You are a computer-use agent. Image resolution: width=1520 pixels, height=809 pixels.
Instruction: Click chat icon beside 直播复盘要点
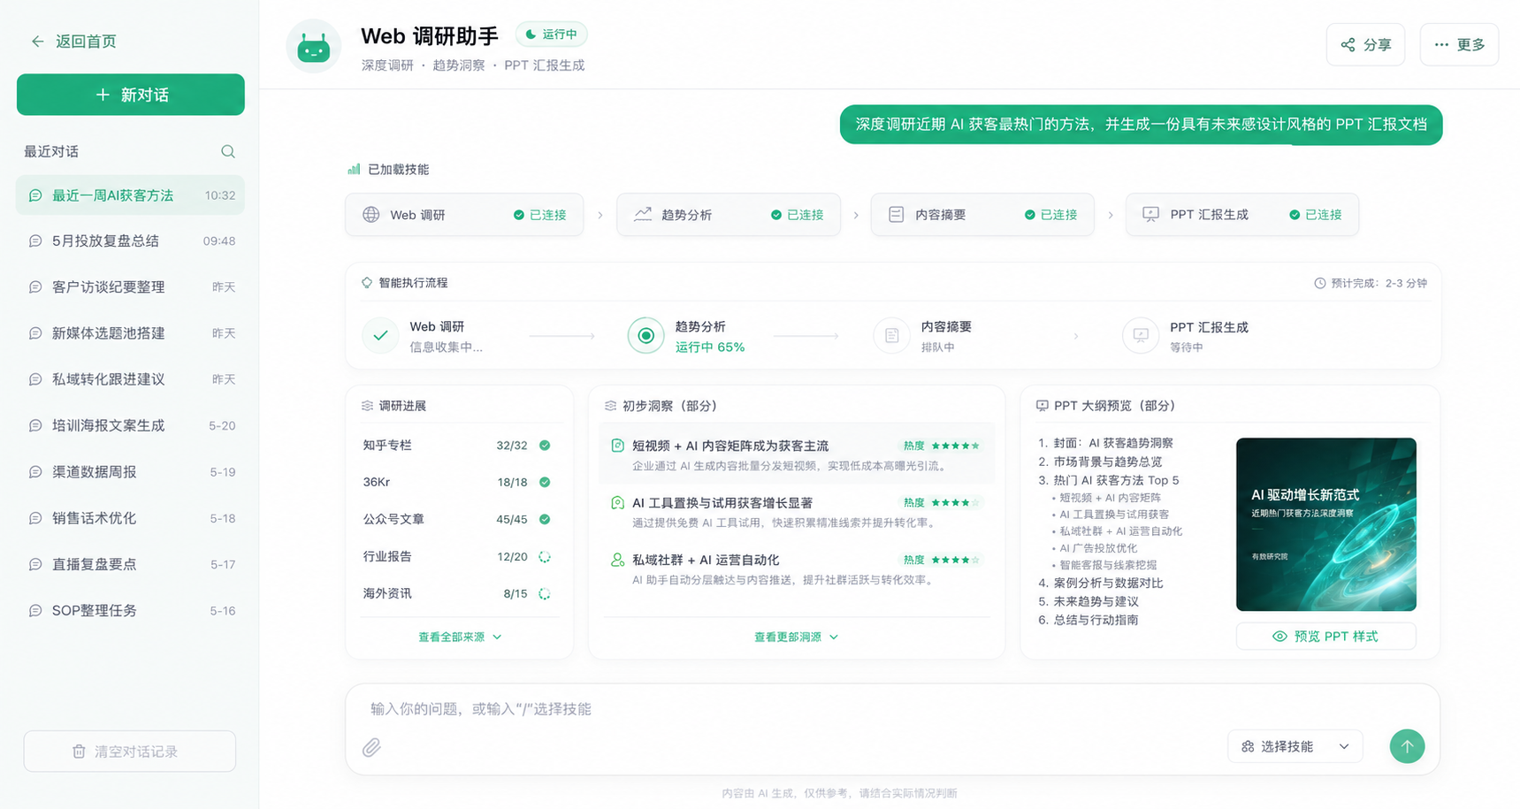35,564
